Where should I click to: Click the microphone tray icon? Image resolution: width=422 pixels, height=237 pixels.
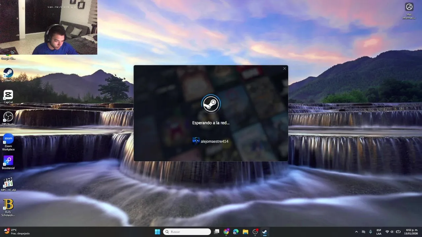click(371, 232)
